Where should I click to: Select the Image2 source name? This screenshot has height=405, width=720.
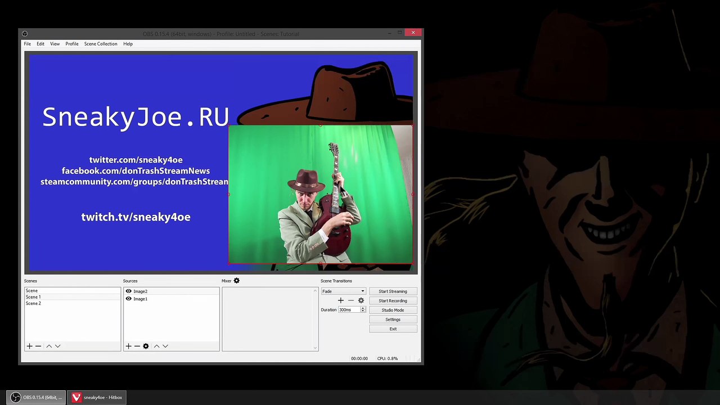pos(140,291)
